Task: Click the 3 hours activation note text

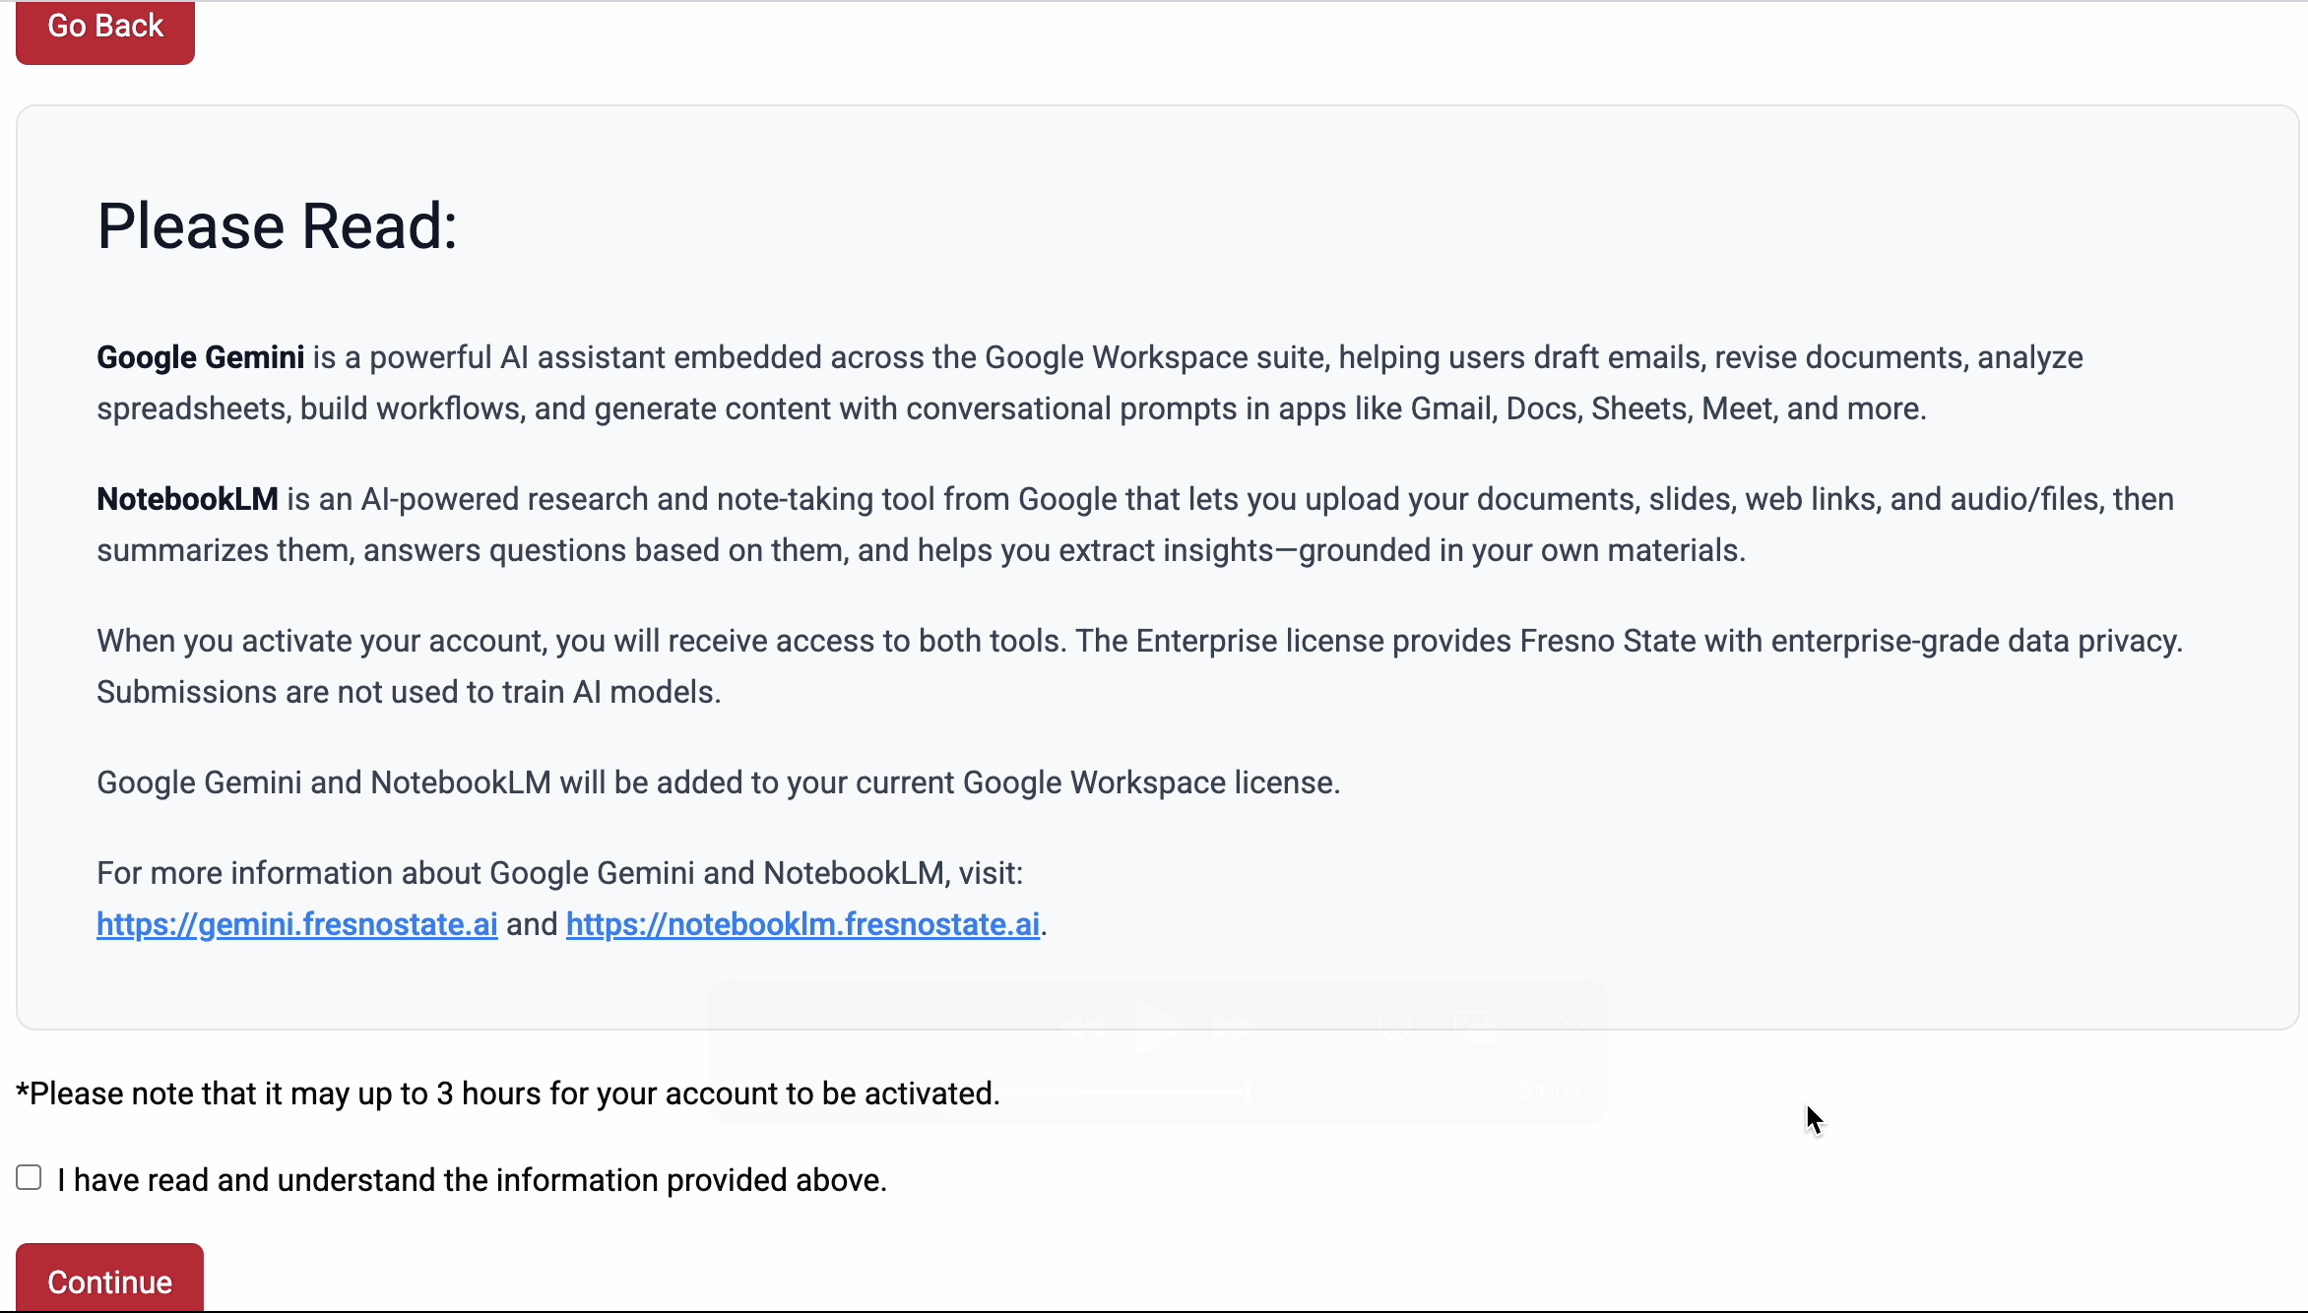Action: point(508,1094)
